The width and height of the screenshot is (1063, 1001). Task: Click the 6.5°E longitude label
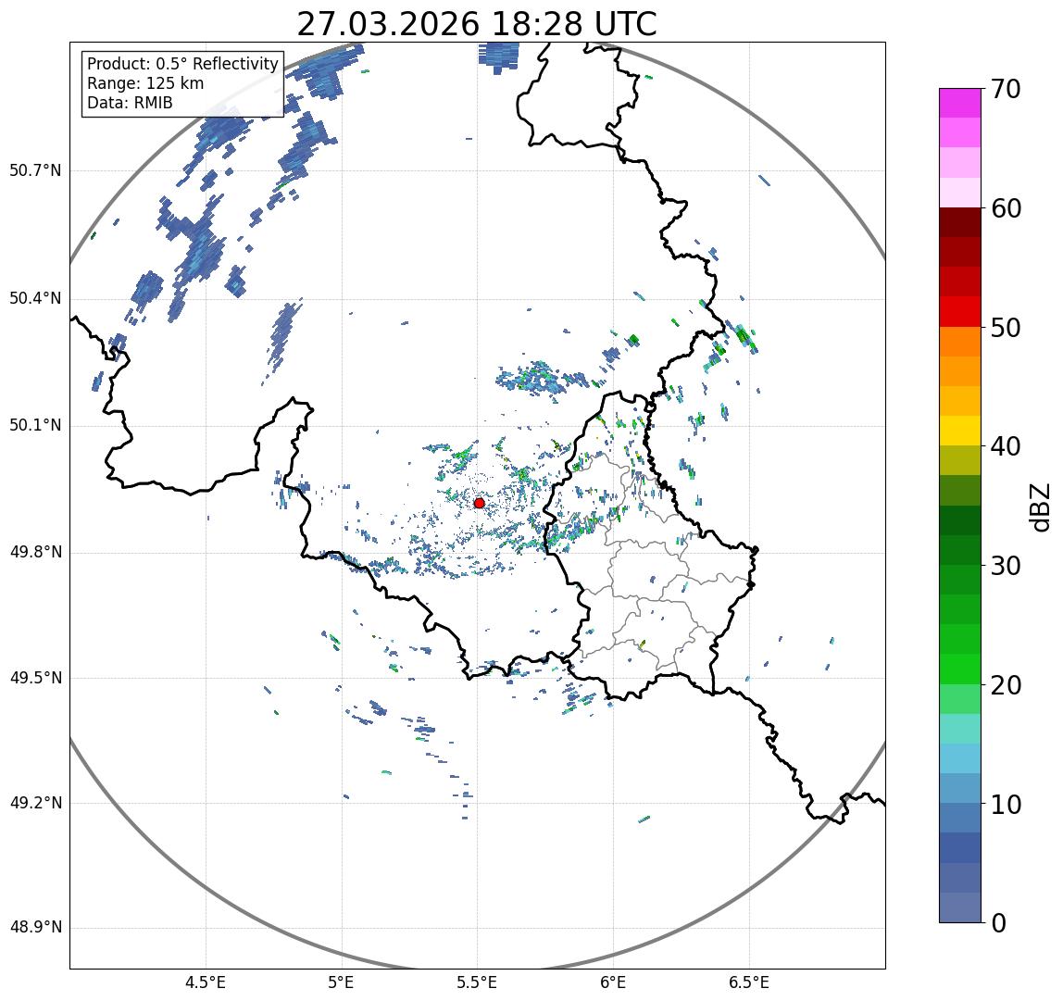coord(750,982)
